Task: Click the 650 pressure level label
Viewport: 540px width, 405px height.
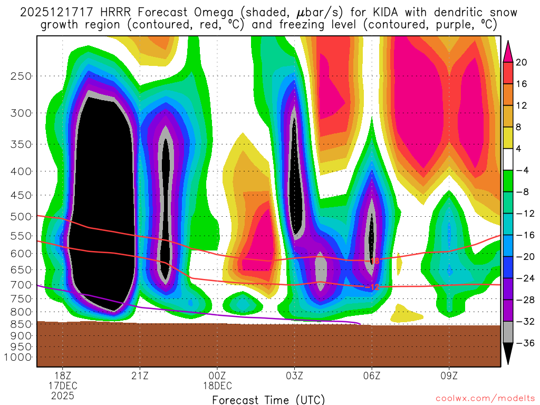Action: (21, 269)
